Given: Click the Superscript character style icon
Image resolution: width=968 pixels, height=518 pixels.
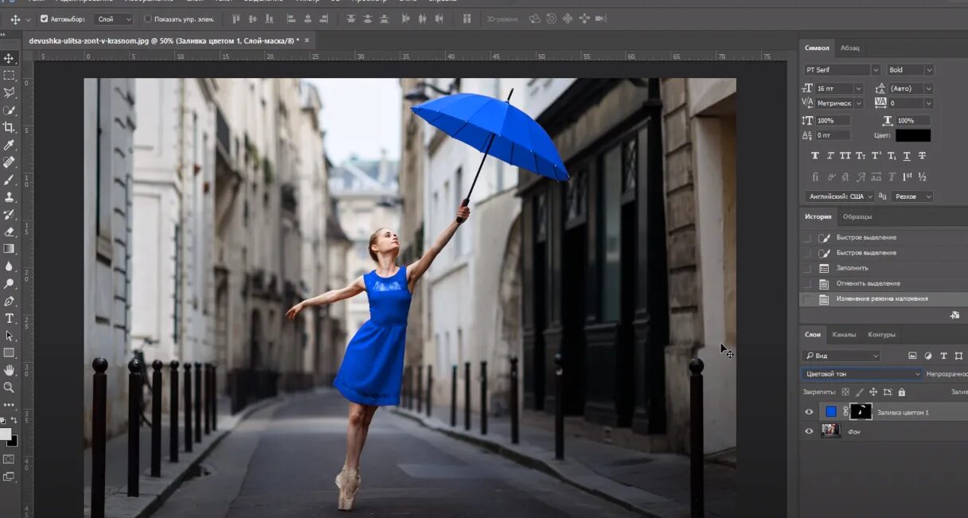Looking at the screenshot, I should point(876,156).
